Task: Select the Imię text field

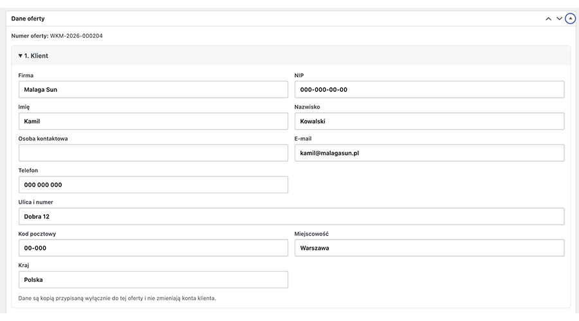Action: (x=153, y=121)
